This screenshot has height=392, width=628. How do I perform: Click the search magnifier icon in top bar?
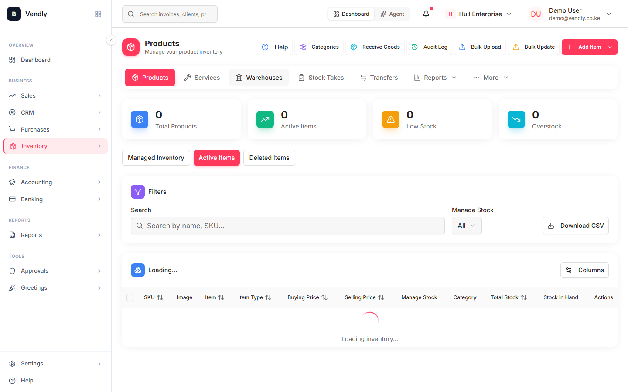(x=131, y=14)
